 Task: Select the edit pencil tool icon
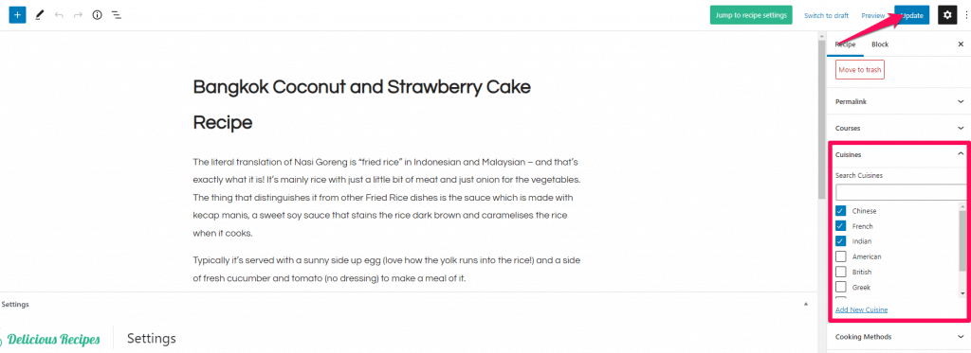pyautogui.click(x=40, y=15)
